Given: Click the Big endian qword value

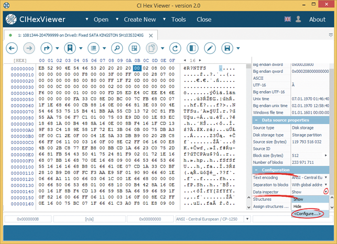Looking at the screenshot, I should click(x=310, y=71).
